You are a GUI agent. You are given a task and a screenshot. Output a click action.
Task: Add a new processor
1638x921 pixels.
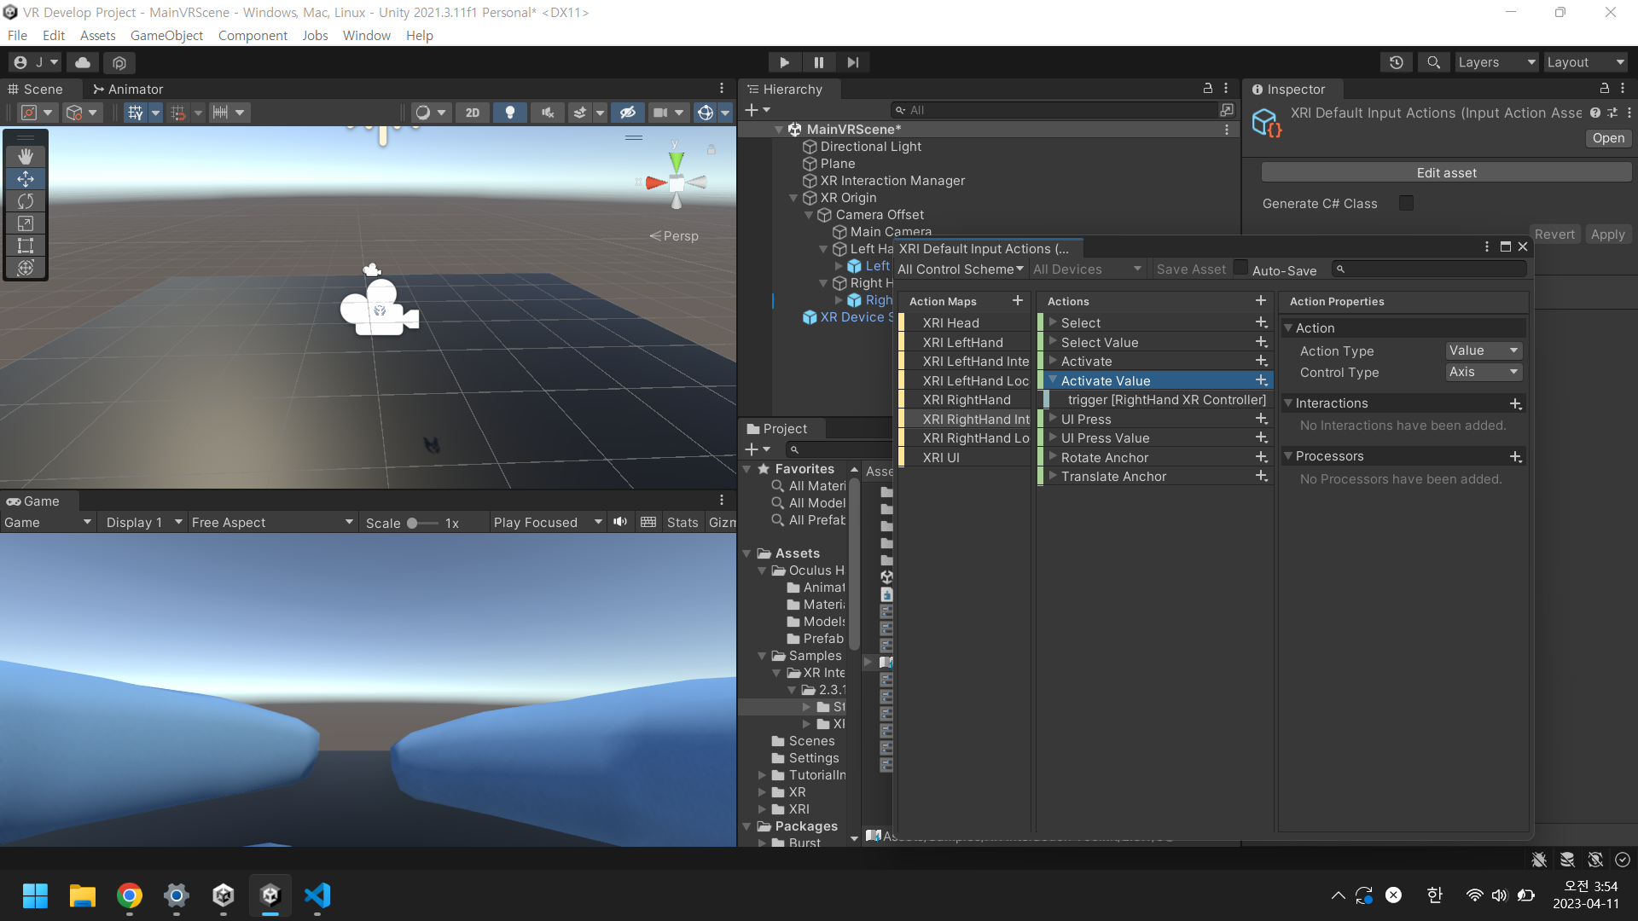[x=1515, y=456]
